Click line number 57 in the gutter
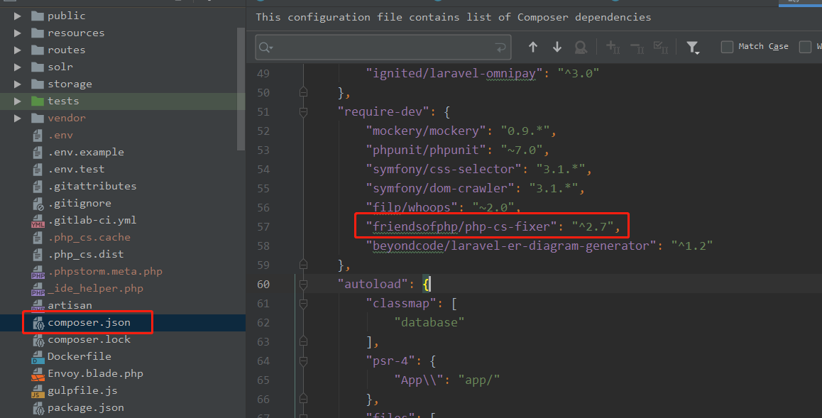This screenshot has height=418, width=822. (x=263, y=227)
